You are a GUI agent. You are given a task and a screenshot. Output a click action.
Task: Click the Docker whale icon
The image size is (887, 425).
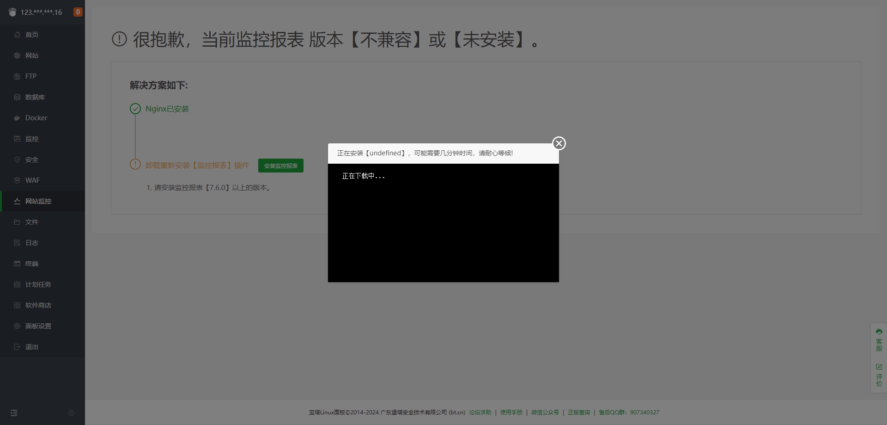point(17,118)
